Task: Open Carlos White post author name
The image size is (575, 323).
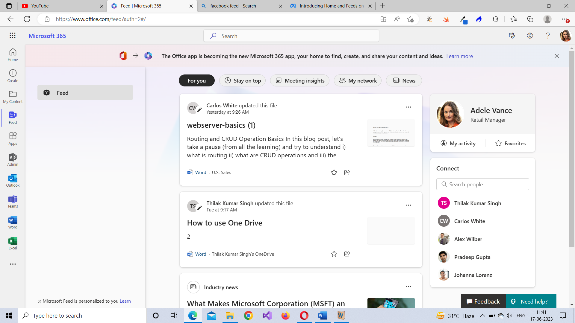Action: 222,106
